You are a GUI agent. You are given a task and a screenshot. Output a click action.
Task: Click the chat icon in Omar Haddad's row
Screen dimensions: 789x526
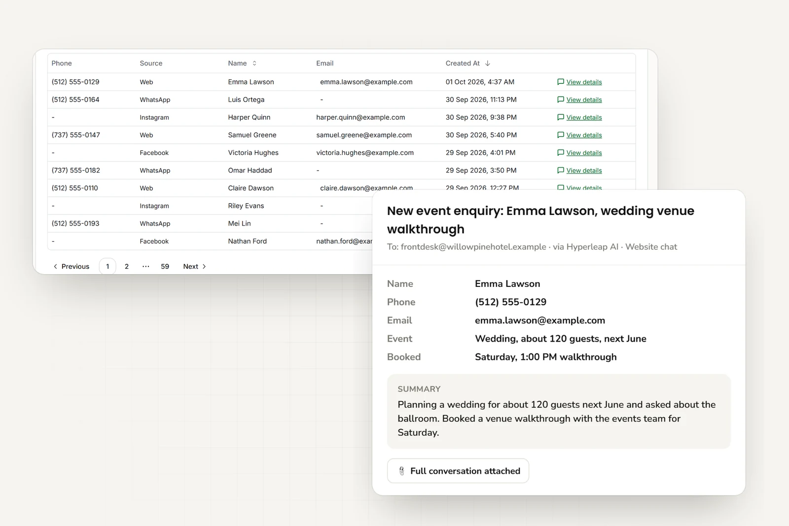click(560, 171)
